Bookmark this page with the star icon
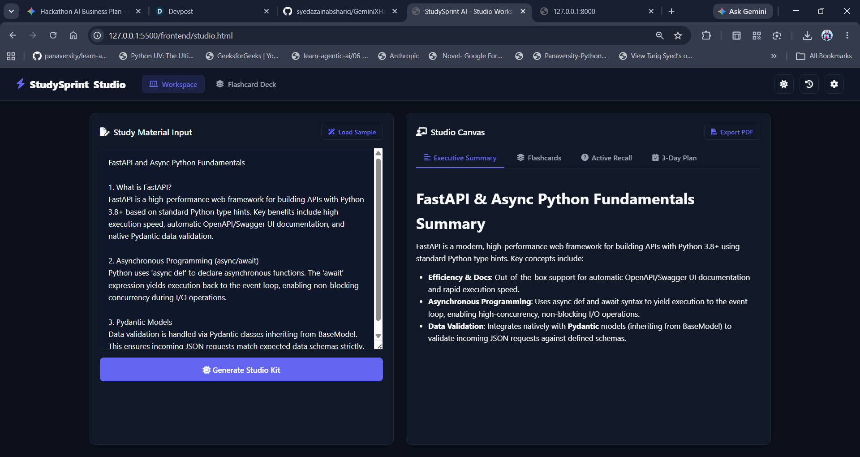This screenshot has height=457, width=860. [x=678, y=35]
